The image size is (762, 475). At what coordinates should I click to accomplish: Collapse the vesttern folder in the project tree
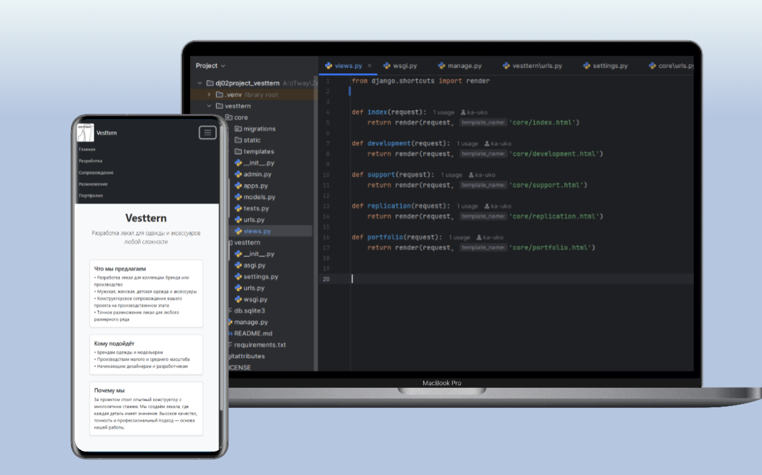point(210,105)
